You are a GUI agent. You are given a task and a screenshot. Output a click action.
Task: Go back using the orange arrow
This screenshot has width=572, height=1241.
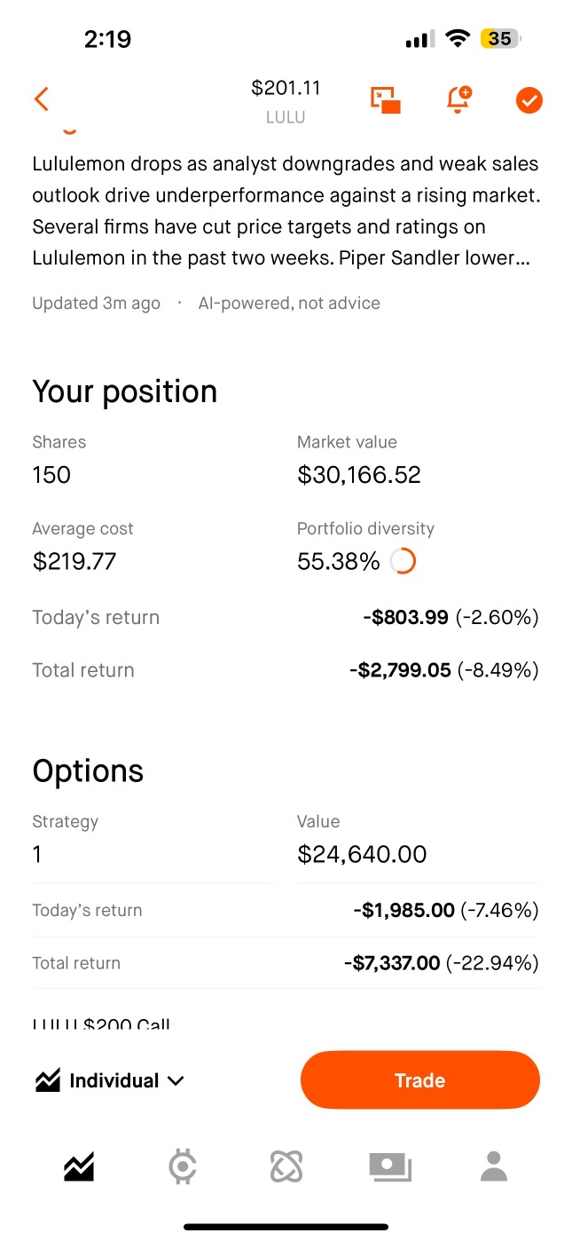pyautogui.click(x=42, y=99)
